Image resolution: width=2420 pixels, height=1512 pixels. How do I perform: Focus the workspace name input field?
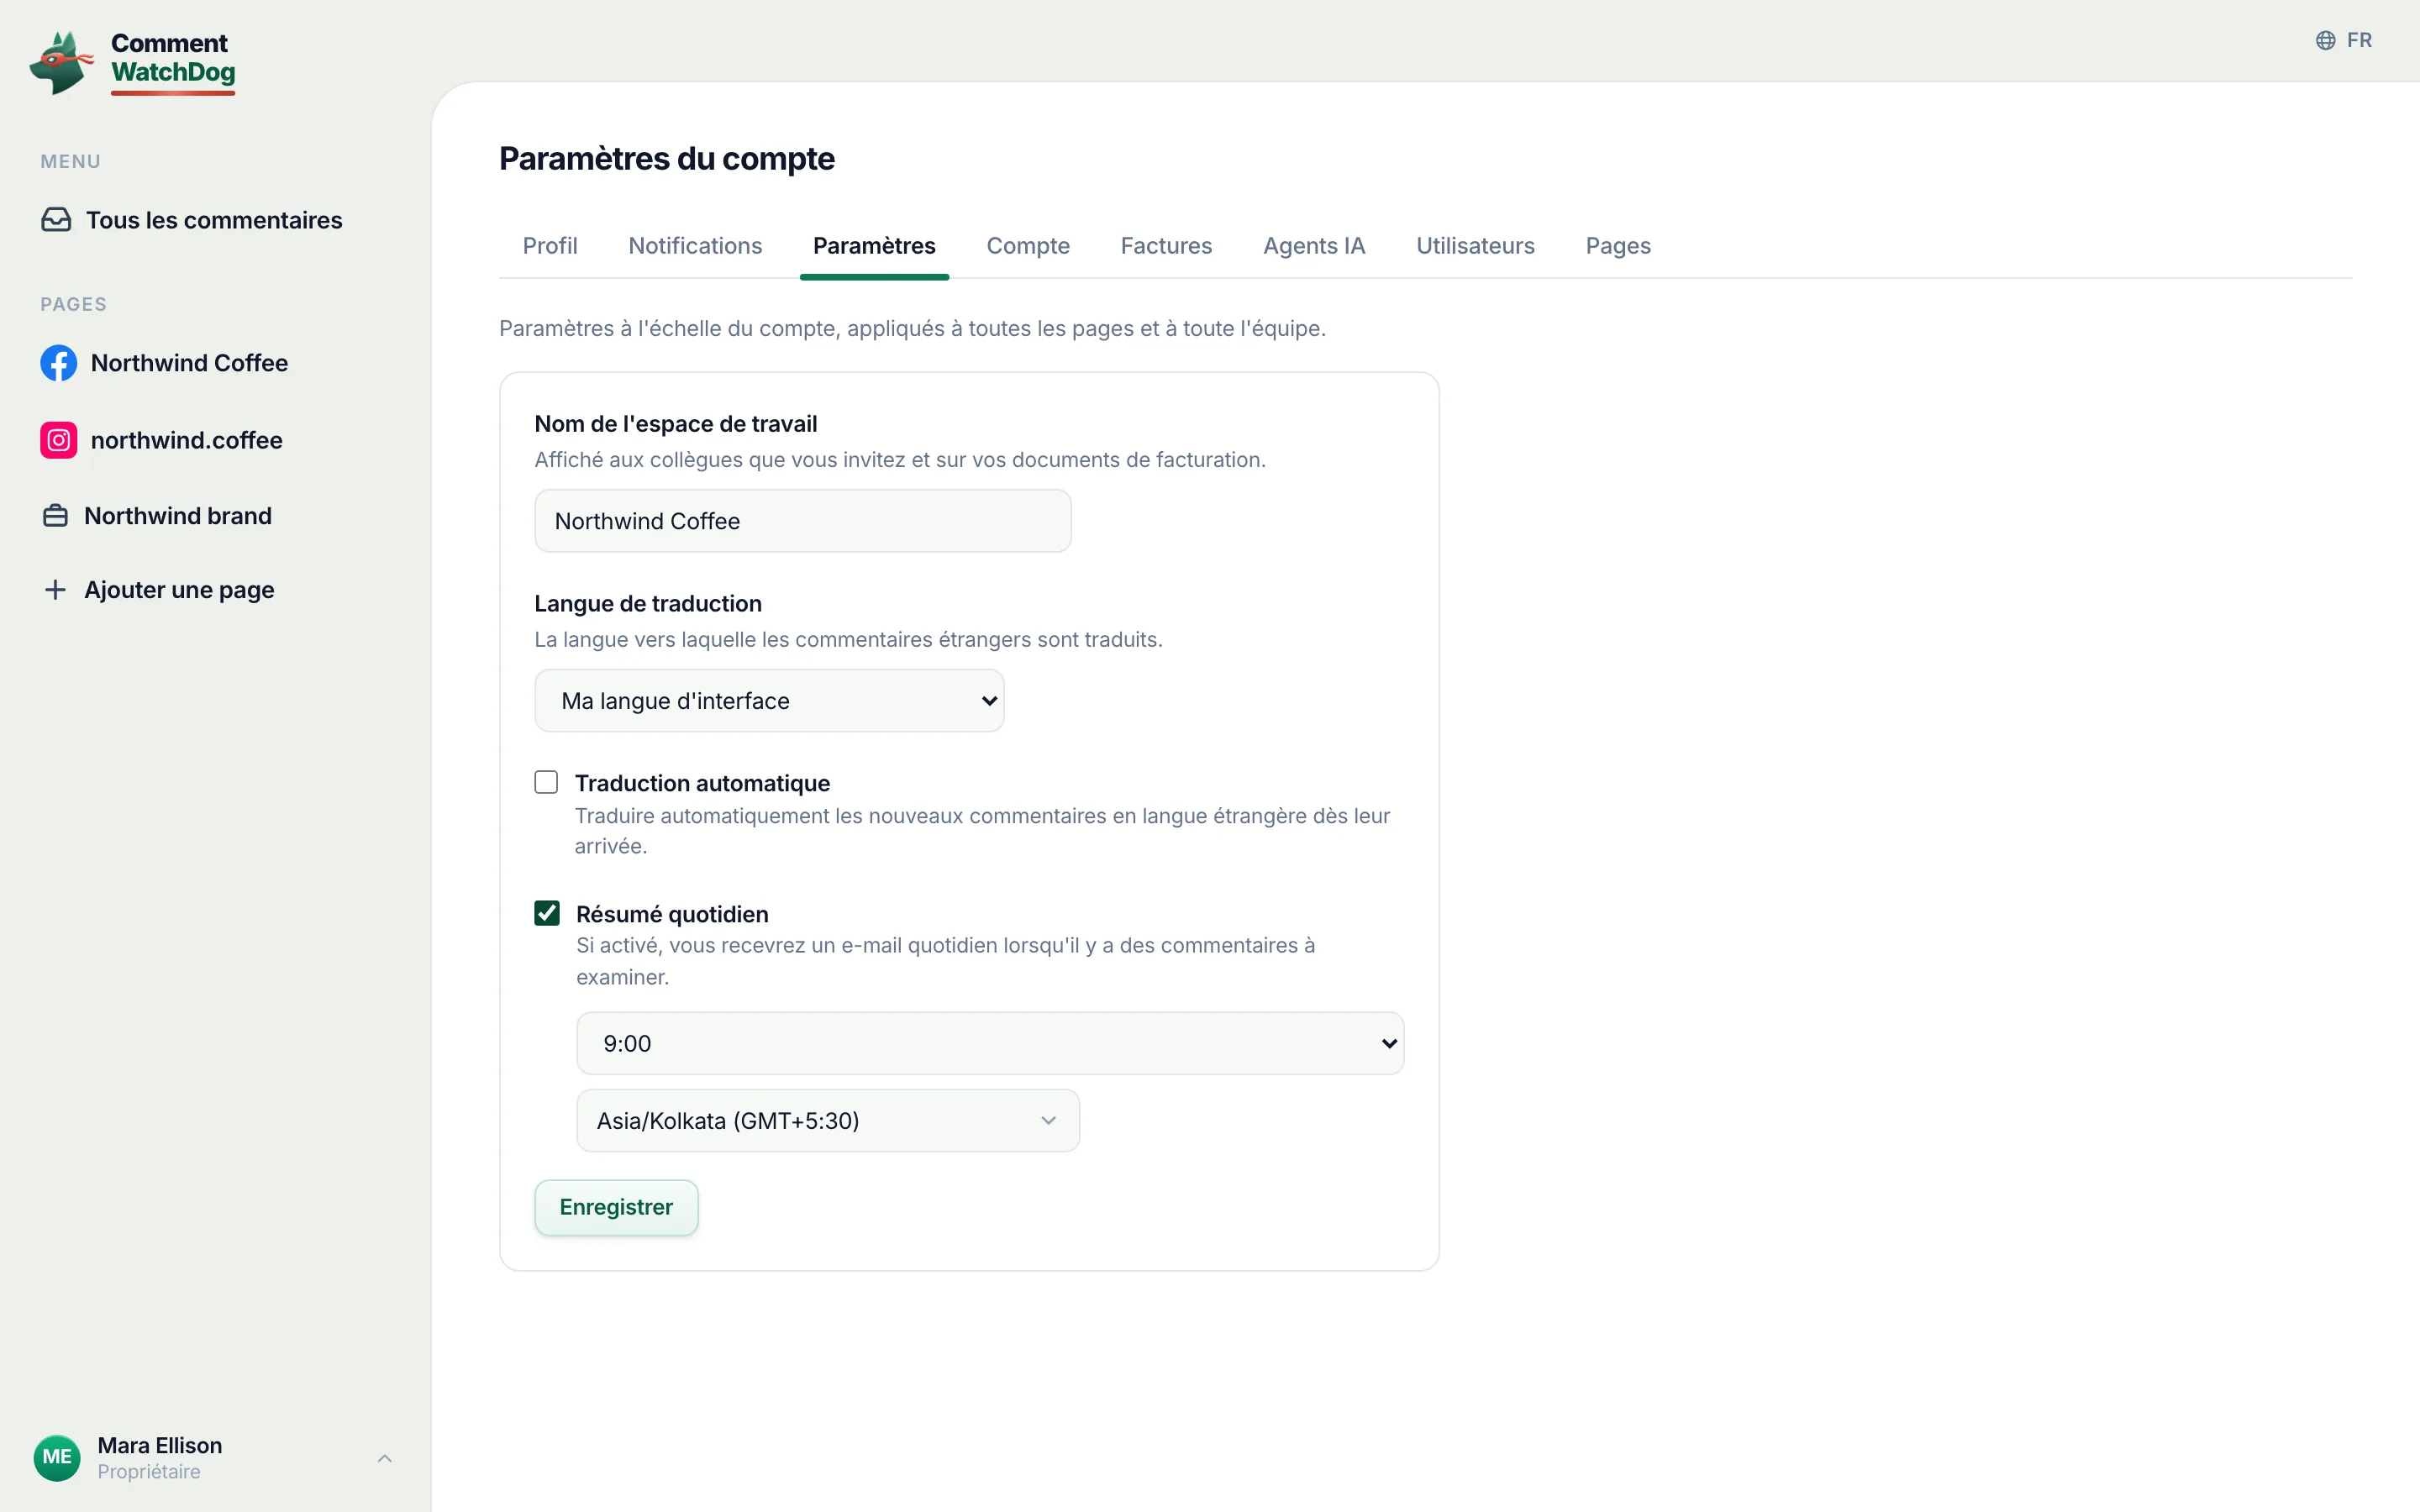tap(802, 521)
